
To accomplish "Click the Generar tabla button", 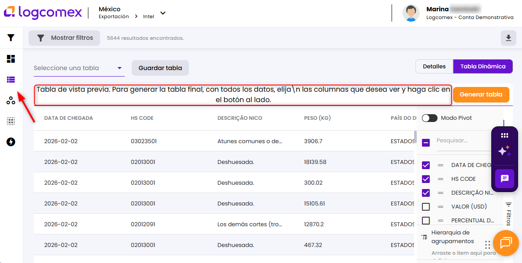I will coord(481,94).
